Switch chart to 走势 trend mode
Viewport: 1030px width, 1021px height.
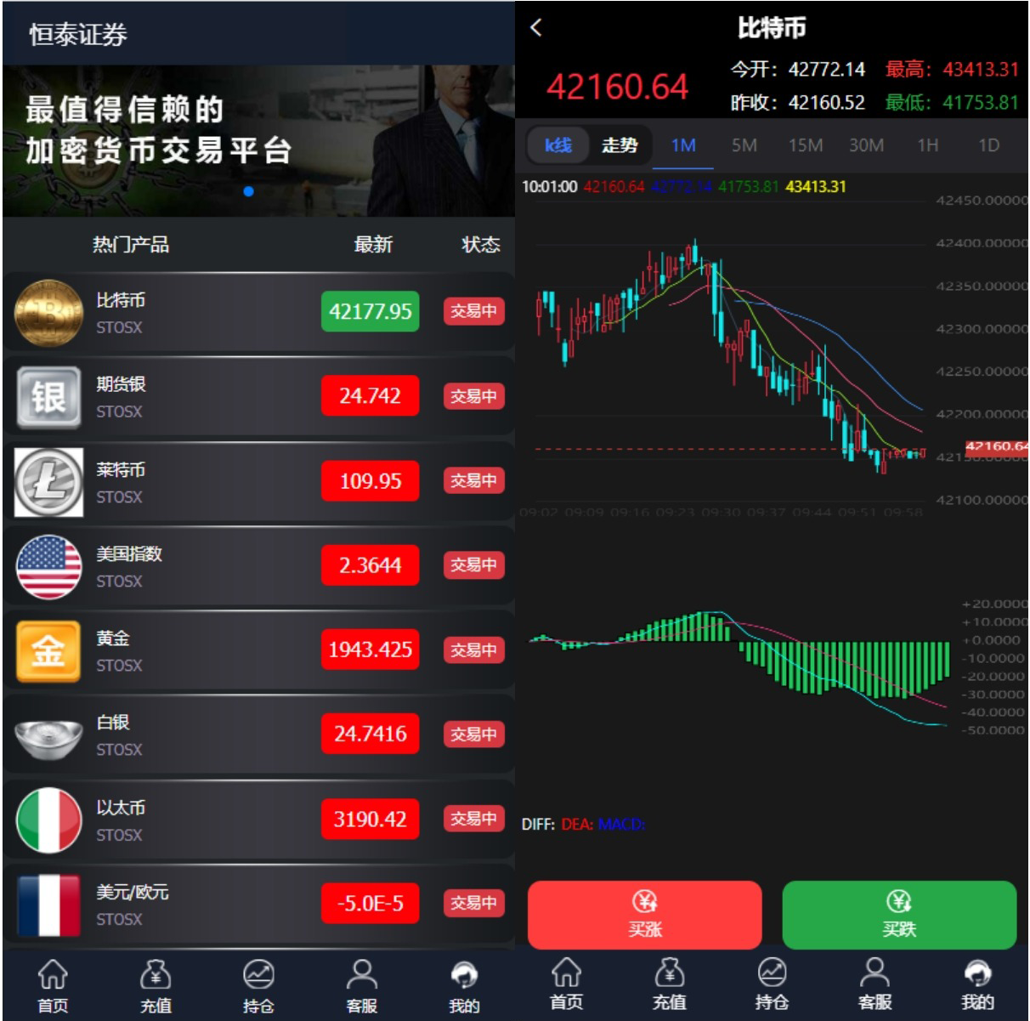pos(620,145)
